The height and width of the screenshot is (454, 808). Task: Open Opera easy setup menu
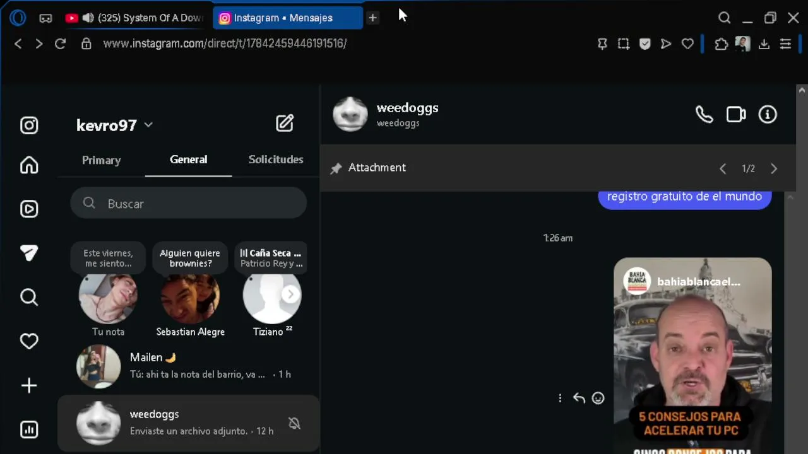pyautogui.click(x=785, y=44)
